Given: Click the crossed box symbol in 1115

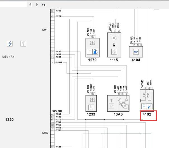Looking at the screenshot, I should 114,38.
